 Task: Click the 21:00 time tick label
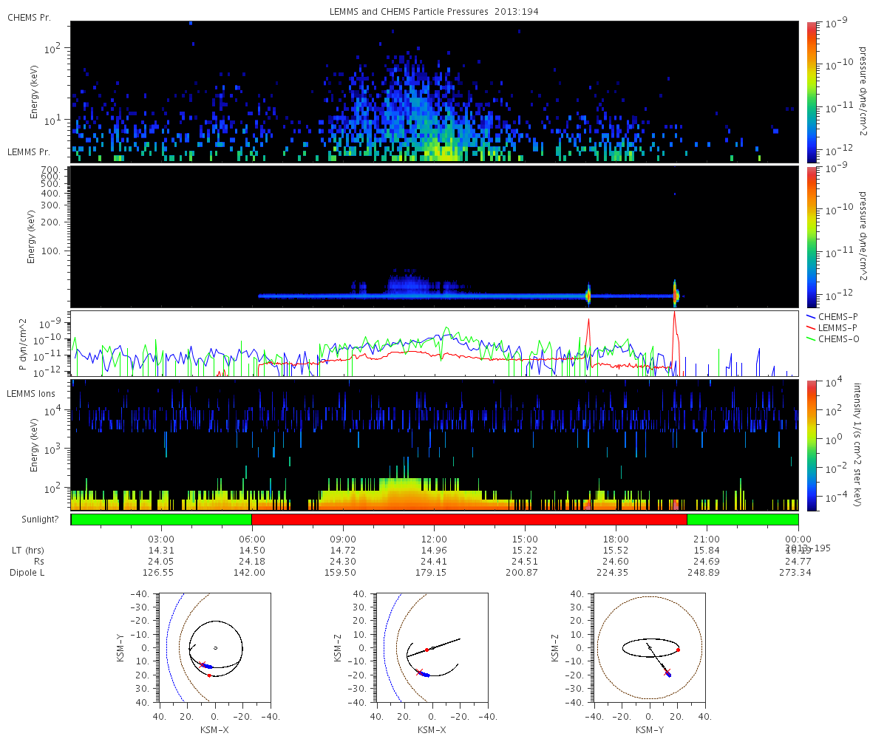click(707, 539)
